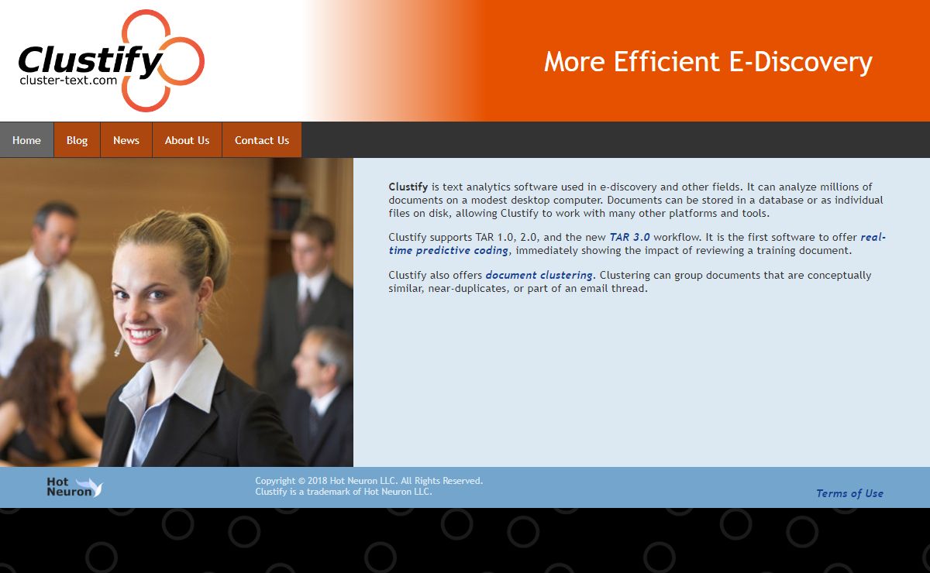Open the Home menu item
Screen dimensions: 930x573
[26, 140]
